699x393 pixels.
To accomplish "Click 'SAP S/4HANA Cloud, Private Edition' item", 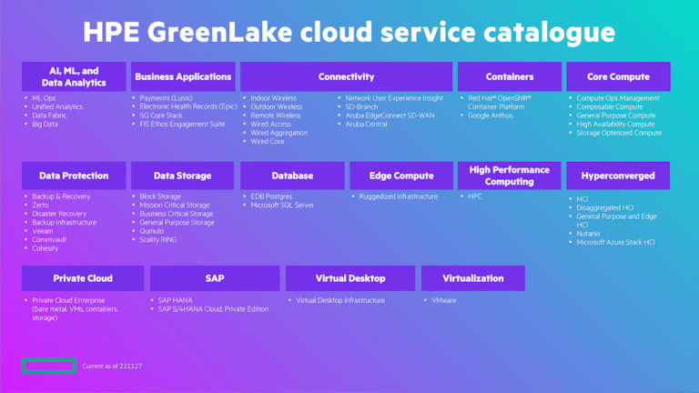I will pyautogui.click(x=213, y=308).
